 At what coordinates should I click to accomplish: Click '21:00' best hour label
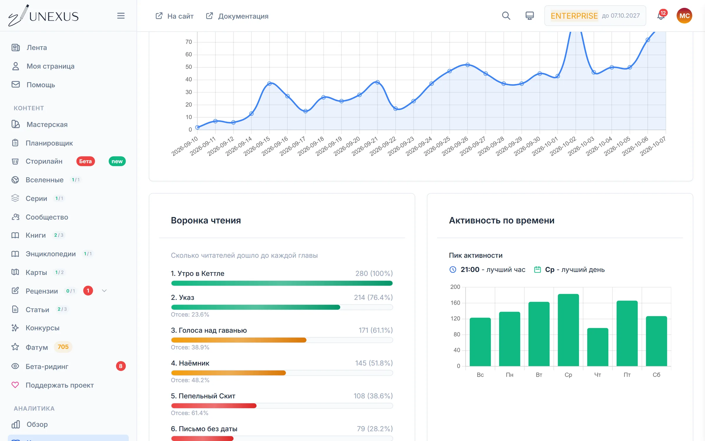point(470,270)
